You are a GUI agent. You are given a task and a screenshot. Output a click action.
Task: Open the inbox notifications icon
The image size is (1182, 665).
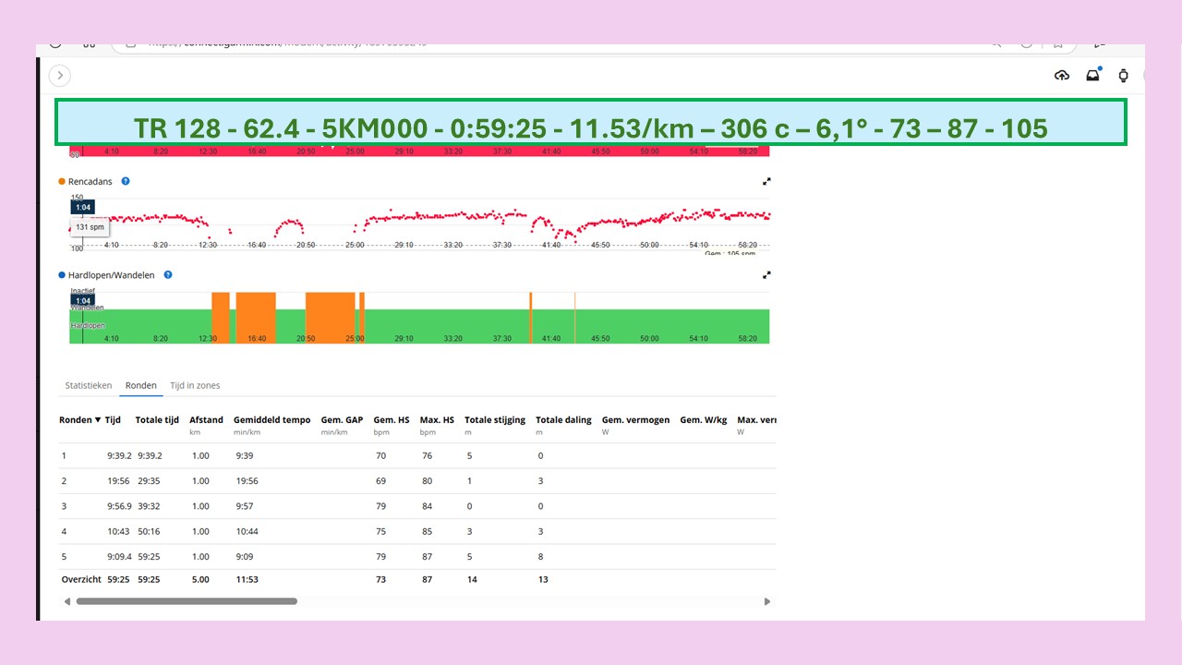point(1093,75)
